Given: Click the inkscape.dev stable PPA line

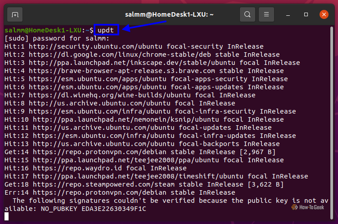Looking at the screenshot, I should [152, 63].
